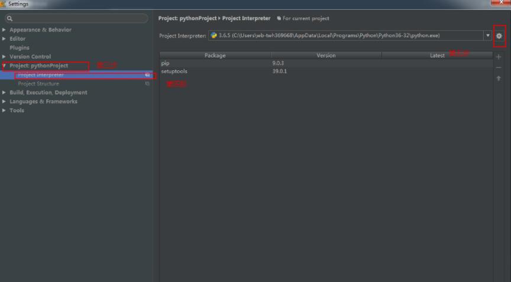Click the For current project label
This screenshot has height=282, width=511.
[x=306, y=18]
